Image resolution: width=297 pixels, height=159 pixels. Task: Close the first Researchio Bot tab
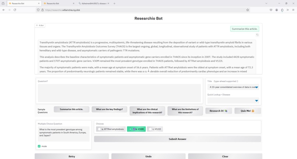(39, 3)
